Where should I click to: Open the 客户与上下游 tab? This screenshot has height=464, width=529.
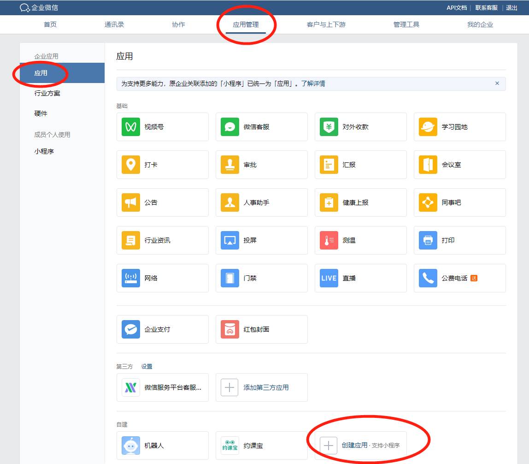tap(326, 24)
